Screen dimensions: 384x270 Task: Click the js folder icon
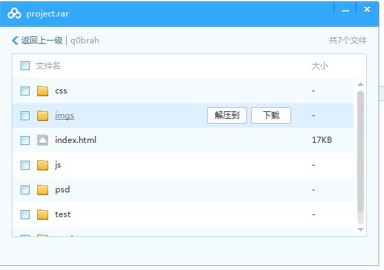click(x=43, y=165)
